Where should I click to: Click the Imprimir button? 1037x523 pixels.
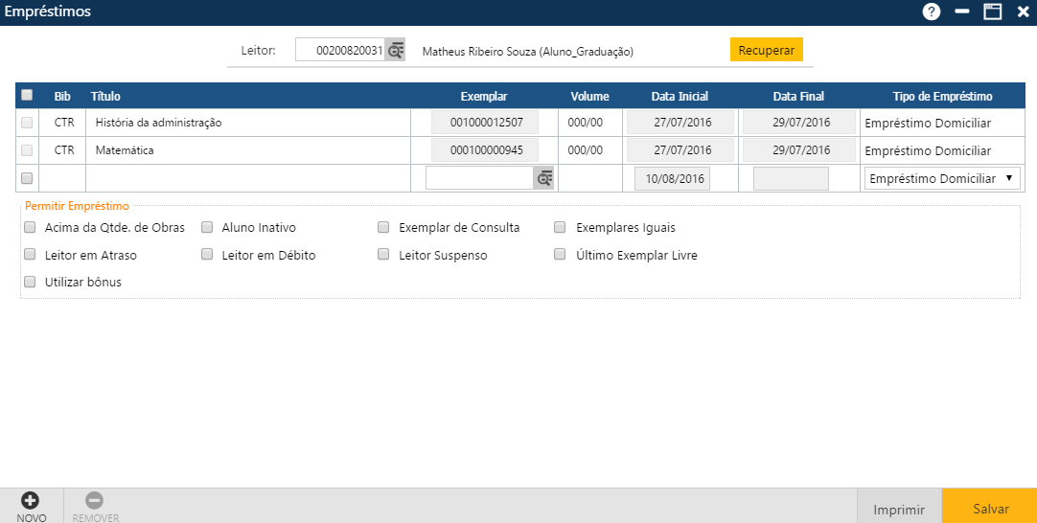click(x=899, y=510)
